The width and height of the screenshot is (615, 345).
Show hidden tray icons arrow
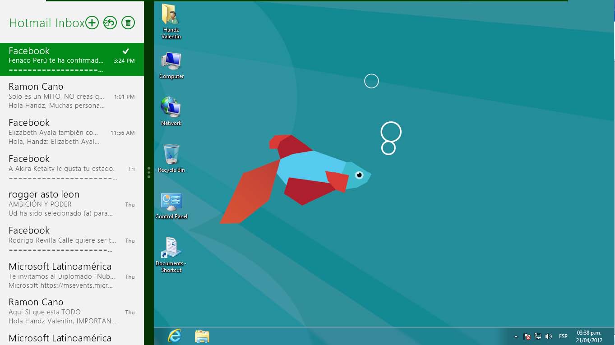(516, 336)
